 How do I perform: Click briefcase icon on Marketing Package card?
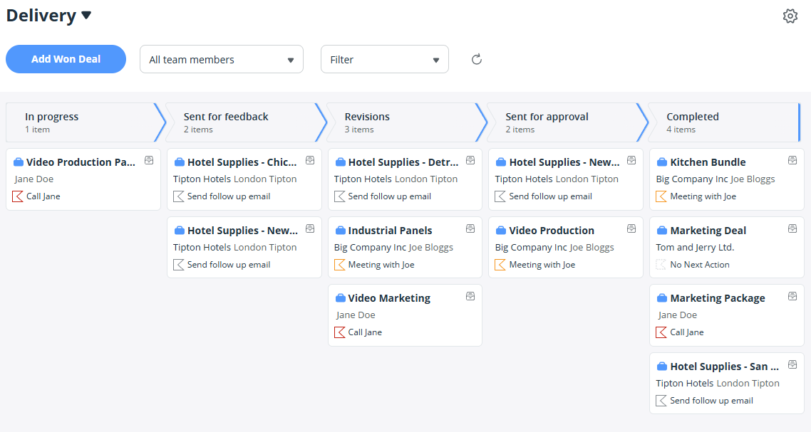[x=661, y=298]
